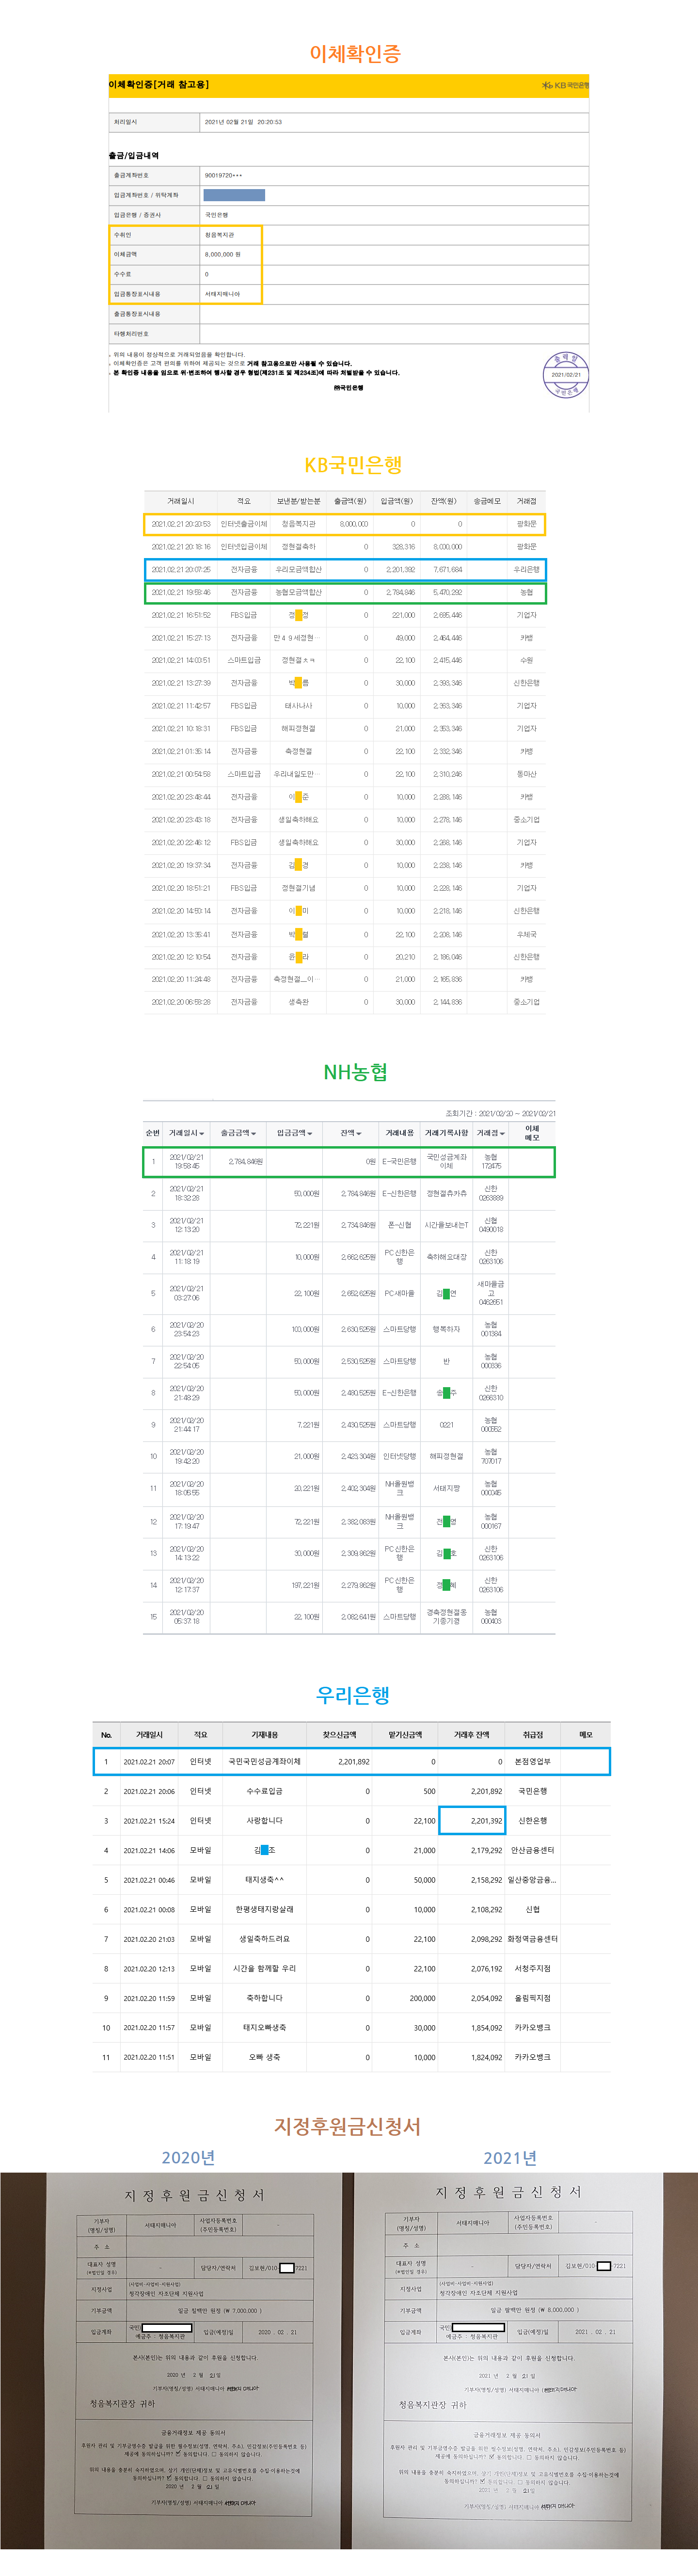Click the 이체확인증[거래 참고용] yellow header bar
This screenshot has width=698, height=2576.
(x=348, y=85)
